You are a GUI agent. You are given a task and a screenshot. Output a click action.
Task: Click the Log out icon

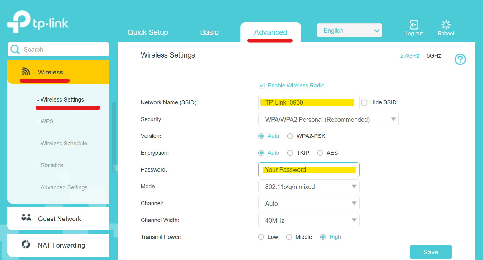click(414, 25)
